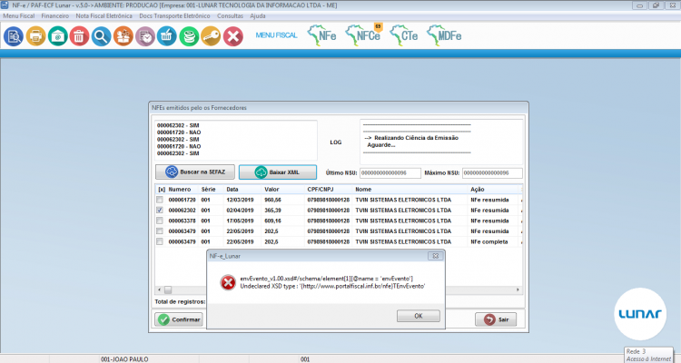The width and height of the screenshot is (681, 363).
Task: Select the value cell 365,39
Action: coord(272,211)
